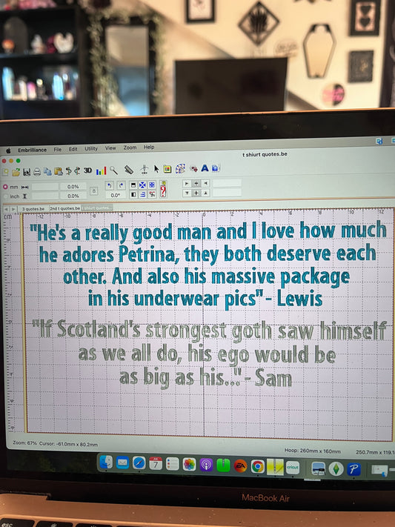
Task: Select the measure ruler tool
Action: 129,170
